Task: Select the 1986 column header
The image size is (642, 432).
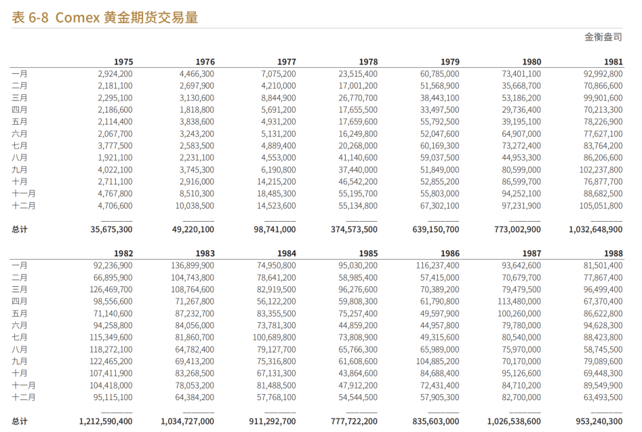Action: (x=449, y=254)
